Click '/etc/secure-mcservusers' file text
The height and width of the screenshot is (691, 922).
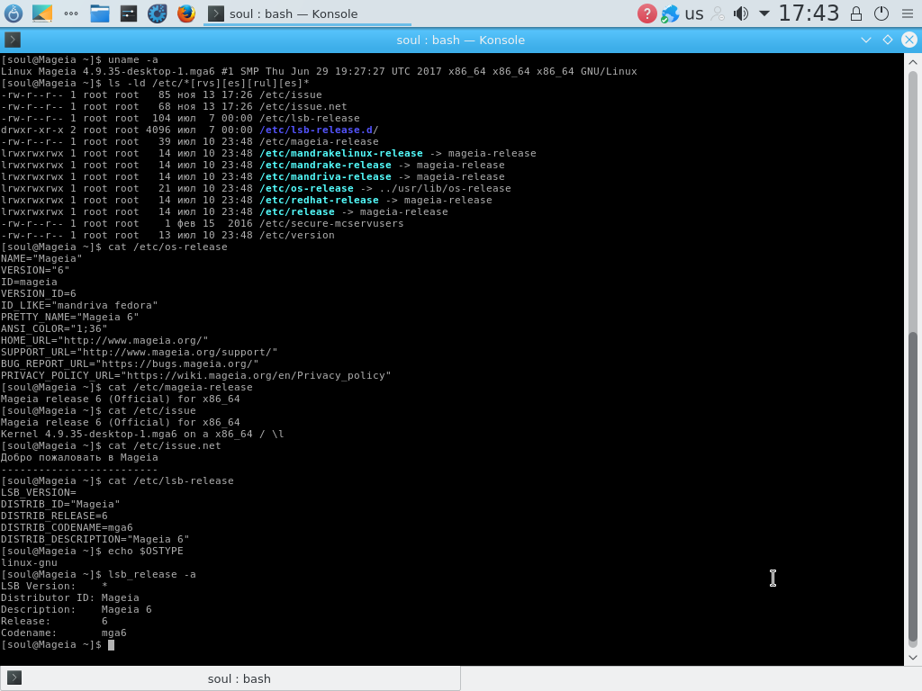(x=331, y=224)
